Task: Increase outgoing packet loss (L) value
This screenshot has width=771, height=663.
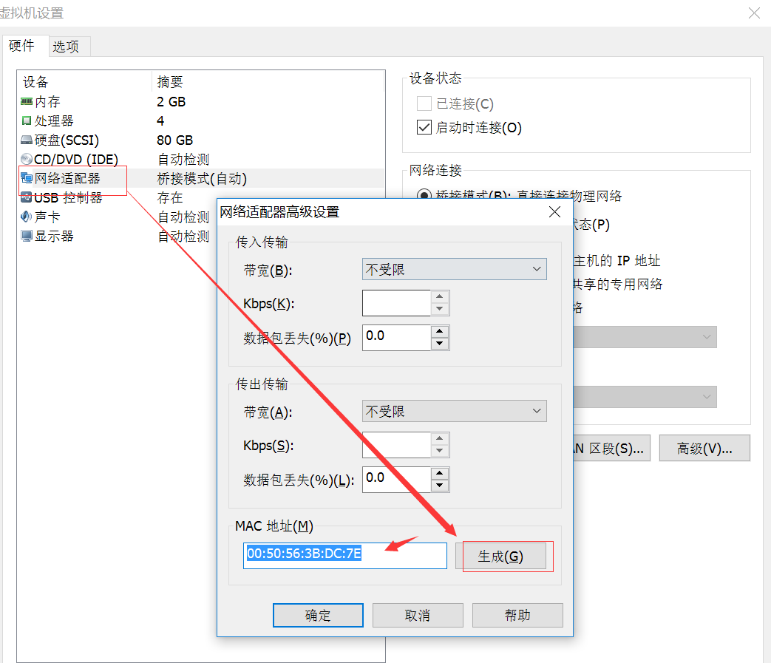Action: 440,473
